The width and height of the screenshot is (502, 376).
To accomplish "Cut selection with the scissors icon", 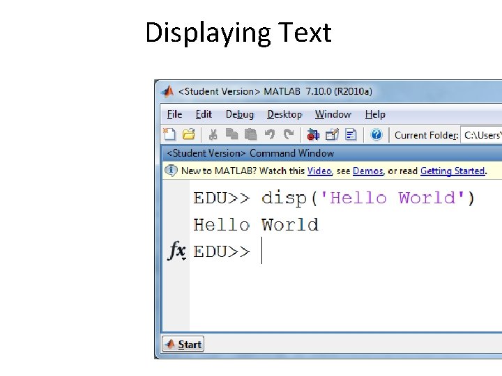I will (213, 134).
